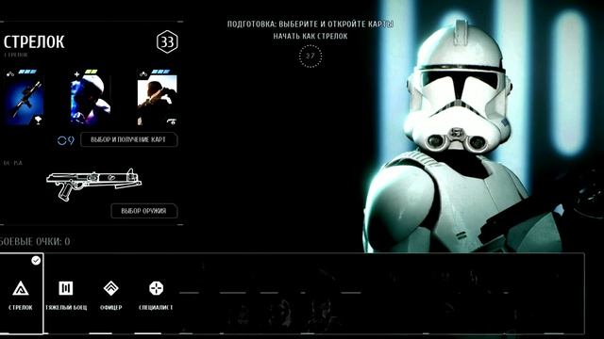Click the Начать как стрелок text

pyautogui.click(x=310, y=36)
